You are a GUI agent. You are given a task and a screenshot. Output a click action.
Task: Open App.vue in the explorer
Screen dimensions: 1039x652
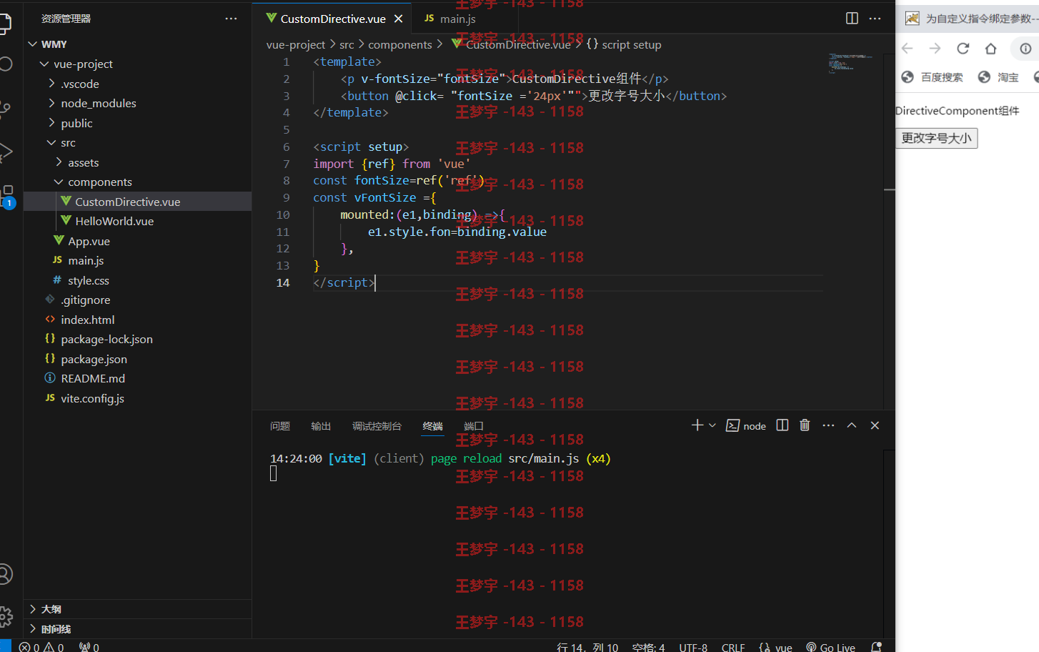138,241
